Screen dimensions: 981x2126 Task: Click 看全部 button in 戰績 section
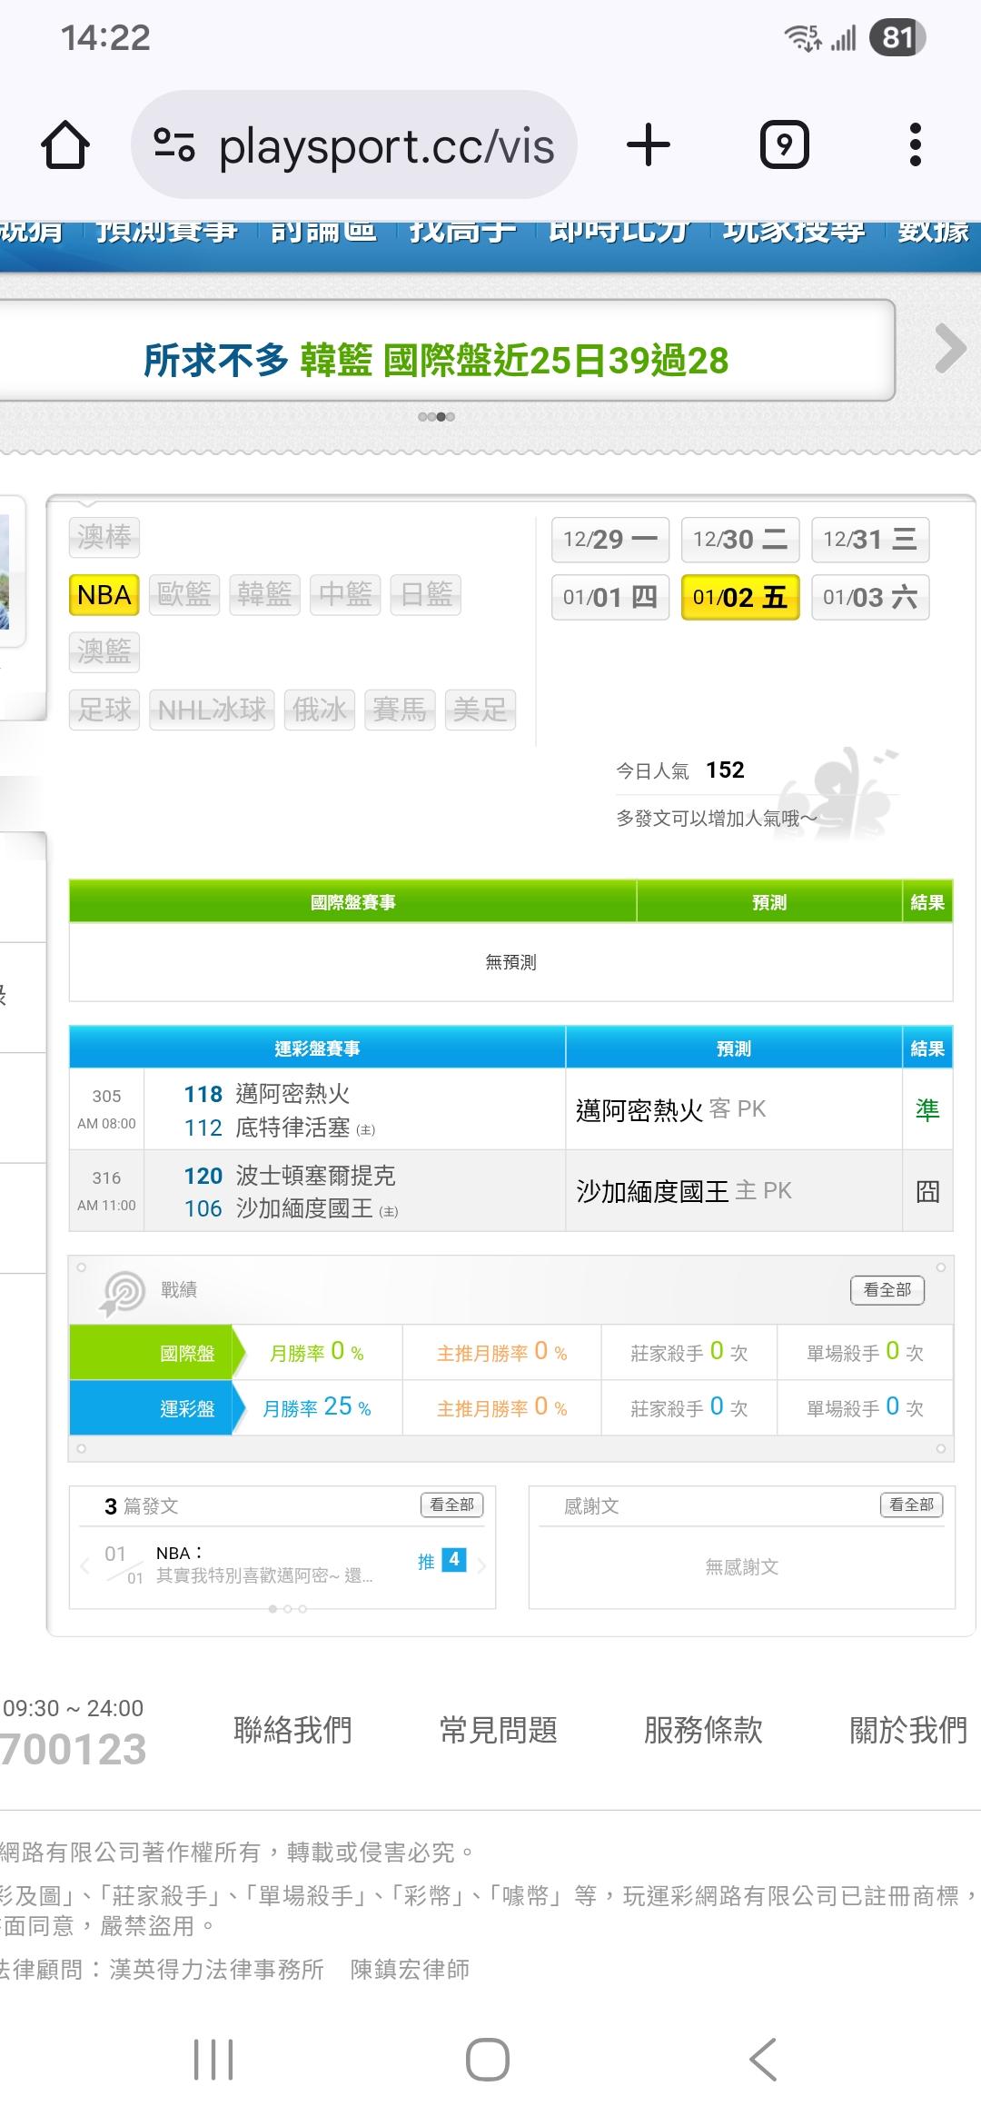point(887,1290)
